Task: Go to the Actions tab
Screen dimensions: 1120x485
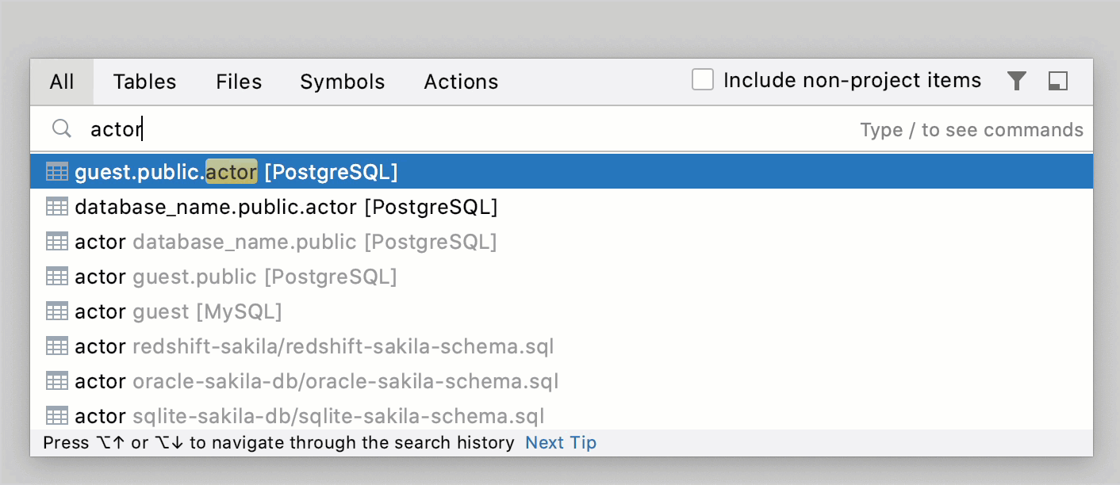Action: (x=461, y=82)
